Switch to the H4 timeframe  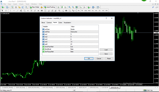pos(96,10)
